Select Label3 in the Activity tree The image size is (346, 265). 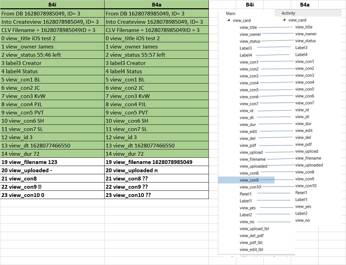301,48
